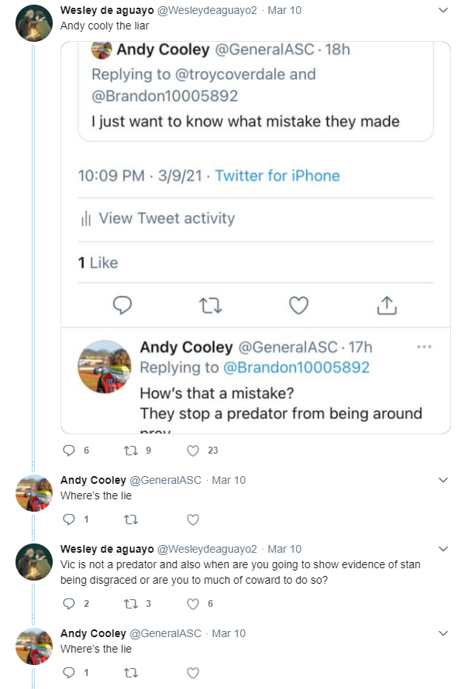The height and width of the screenshot is (689, 465).
Task: Retweet the tweet with 9 retweets
Action: [131, 451]
